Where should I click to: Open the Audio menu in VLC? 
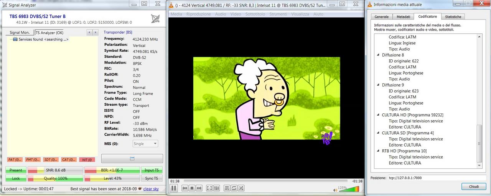click(x=221, y=14)
